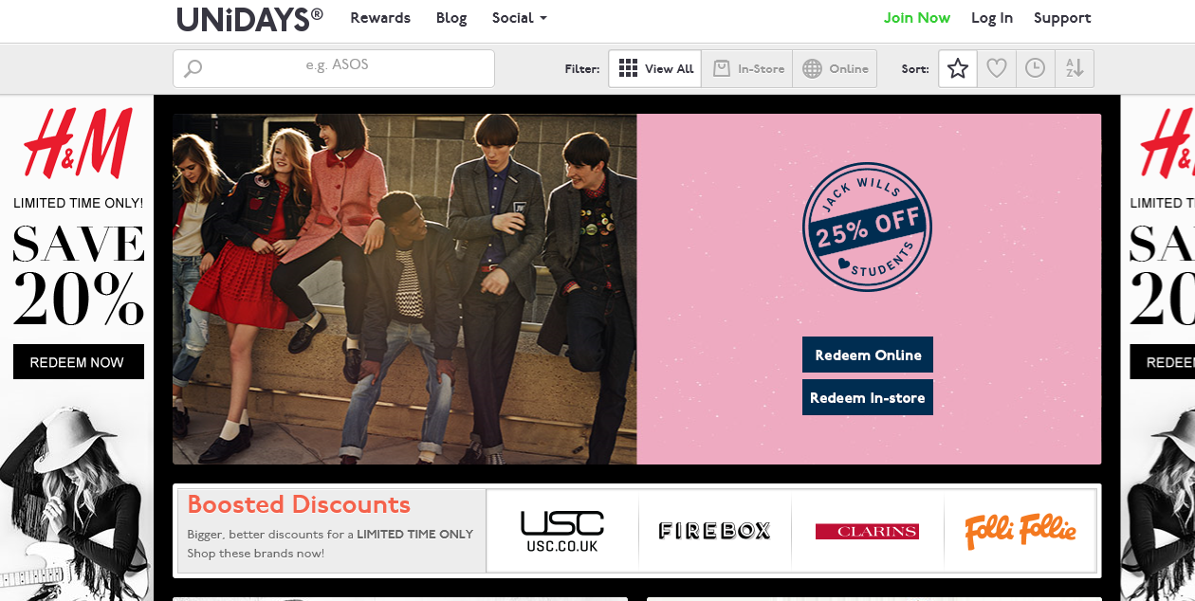This screenshot has height=601, width=1195.
Task: Go to the Blog
Action: tap(451, 18)
